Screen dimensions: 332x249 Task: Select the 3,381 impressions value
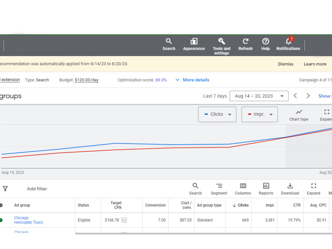coord(270,220)
